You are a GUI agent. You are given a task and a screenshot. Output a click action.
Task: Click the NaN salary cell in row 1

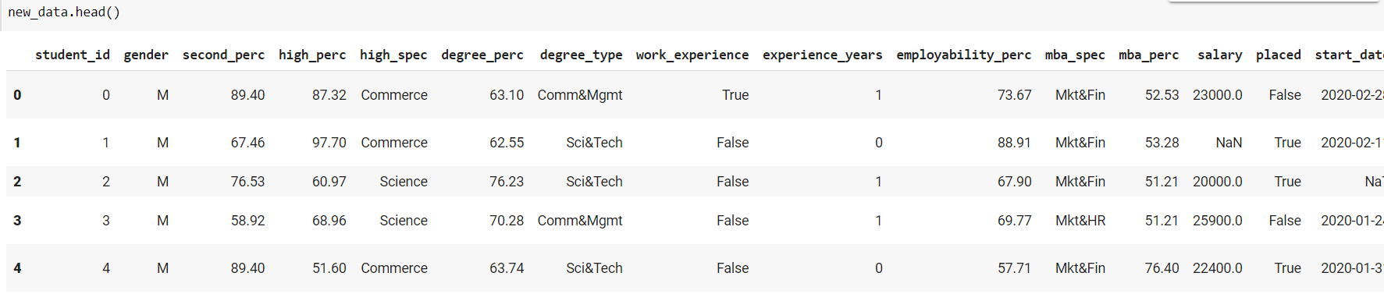(x=1229, y=143)
